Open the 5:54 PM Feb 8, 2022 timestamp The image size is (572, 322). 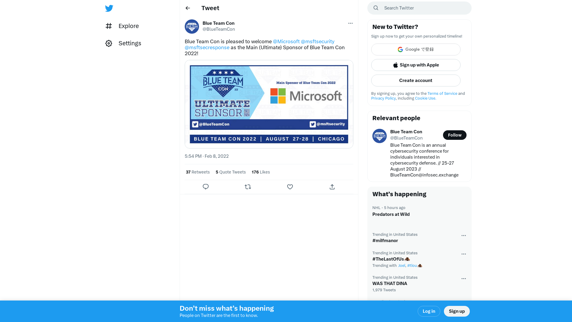pyautogui.click(x=207, y=156)
